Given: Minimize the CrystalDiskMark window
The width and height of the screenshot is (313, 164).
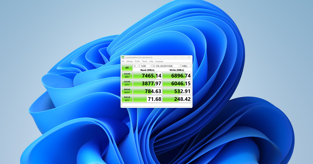Looking at the screenshot, I should [175, 57].
